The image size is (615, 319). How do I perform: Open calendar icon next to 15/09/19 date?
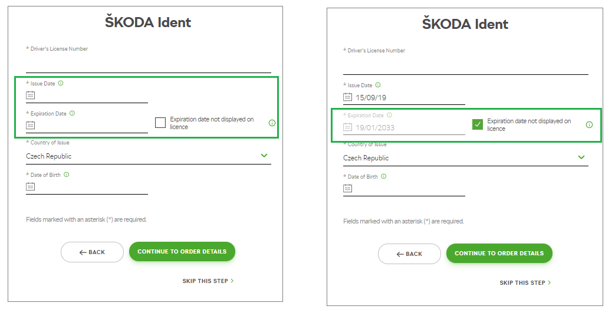[347, 97]
